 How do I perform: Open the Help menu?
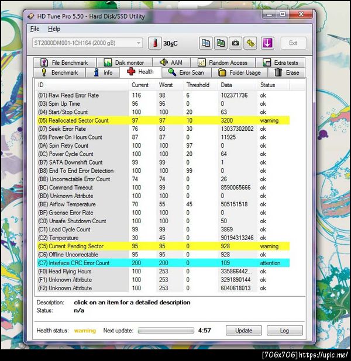tap(54, 29)
